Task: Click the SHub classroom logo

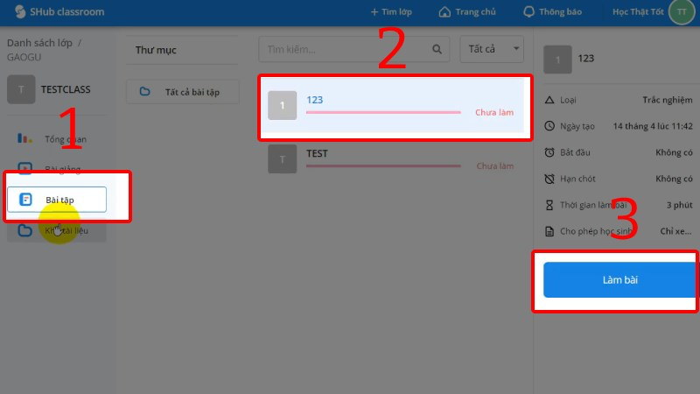Action: click(59, 11)
